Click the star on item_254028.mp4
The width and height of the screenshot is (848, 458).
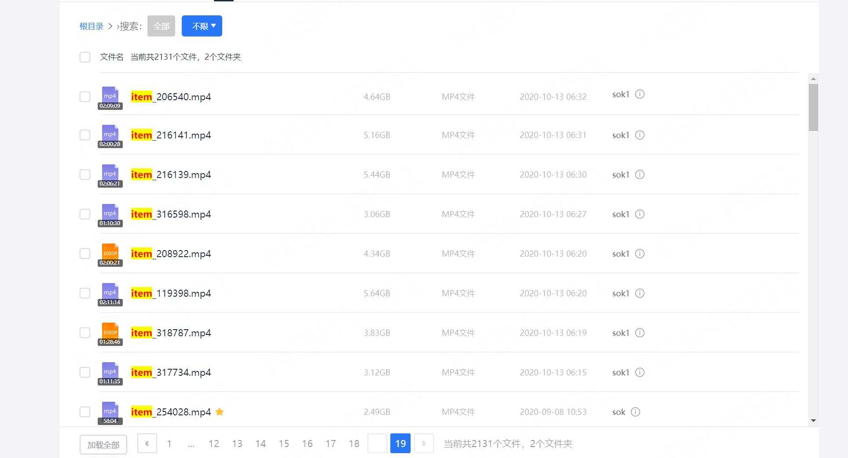tap(220, 412)
